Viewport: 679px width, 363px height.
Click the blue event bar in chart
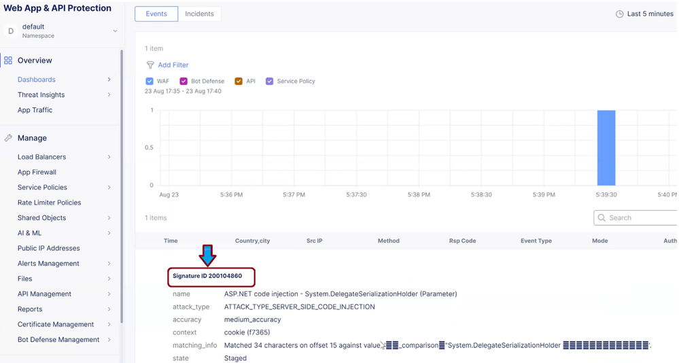pyautogui.click(x=606, y=148)
